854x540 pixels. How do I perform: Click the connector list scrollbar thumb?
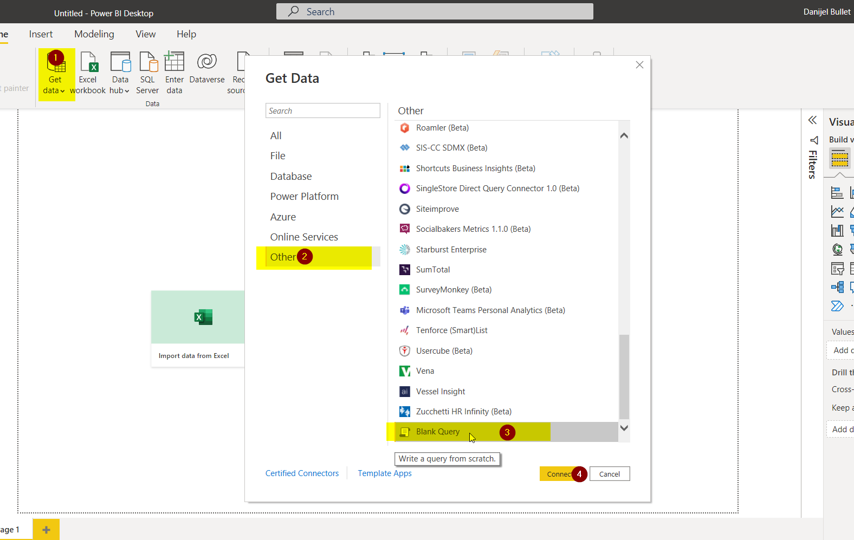624,376
